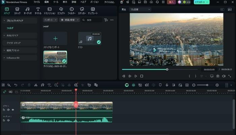Click the filter icon beside the search box
The image size is (236, 135).
tap(106, 20)
